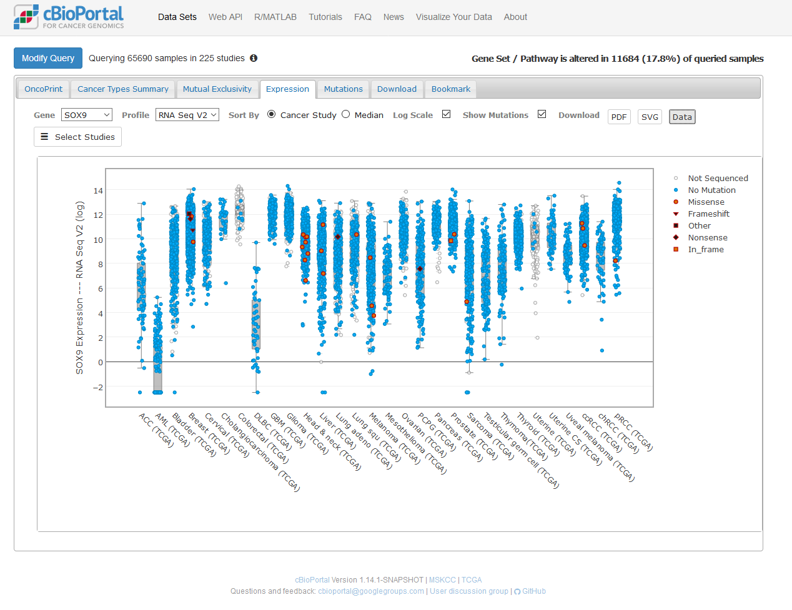Click the cbioportal@googlegroups.com email link
Screen dimensions: 792x610
click(371, 591)
